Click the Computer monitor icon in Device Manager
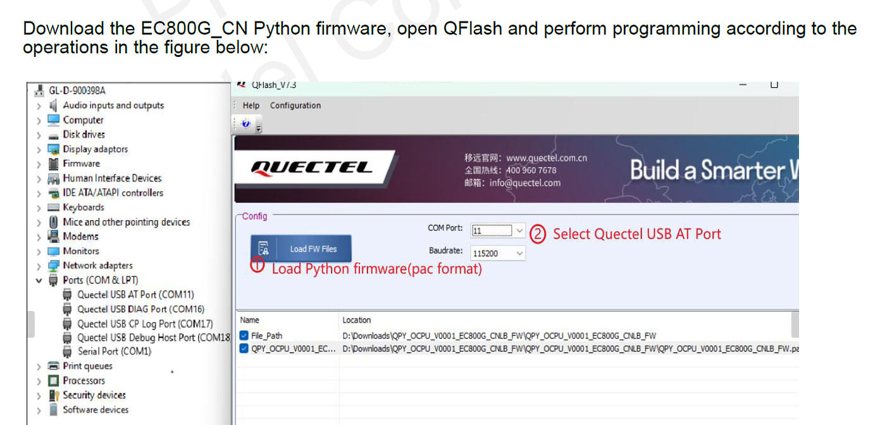 point(53,120)
